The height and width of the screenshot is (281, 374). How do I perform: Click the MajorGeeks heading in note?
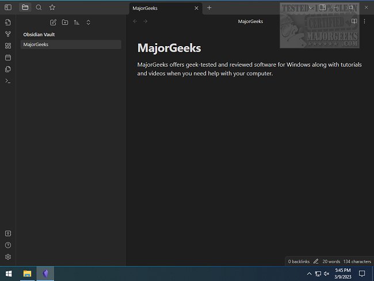point(169,48)
